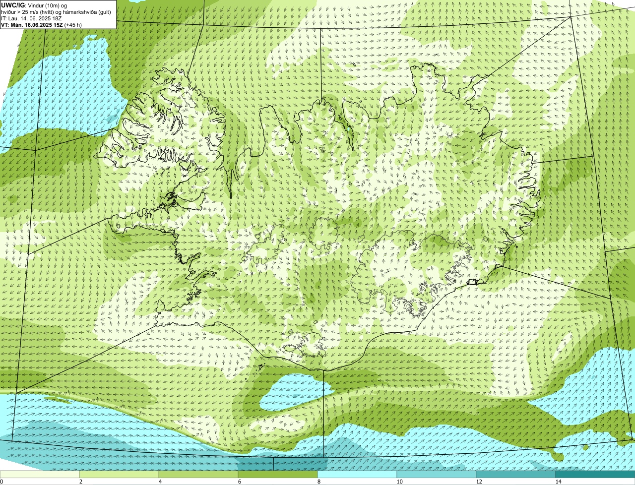Screen dimensions: 635x485
Task: Click the "0" scale label
Action: pyautogui.click(x=1, y=482)
